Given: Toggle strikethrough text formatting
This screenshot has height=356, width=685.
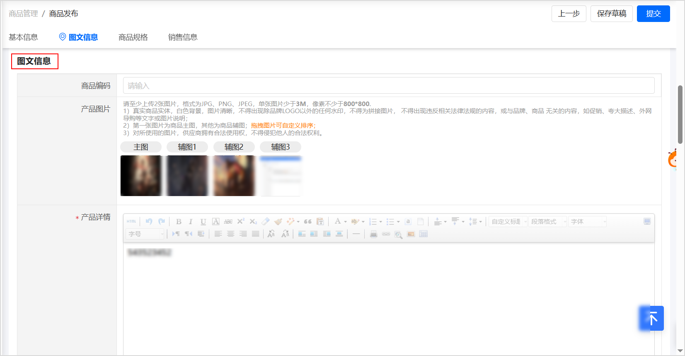Looking at the screenshot, I should click(228, 222).
